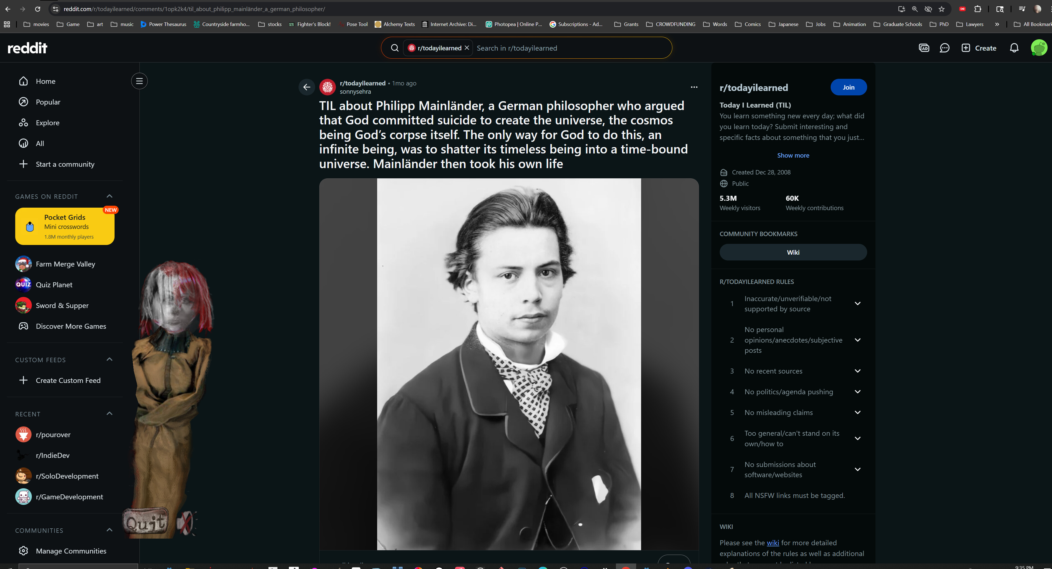
Task: Open user sonnysehra profile
Action: click(x=355, y=92)
